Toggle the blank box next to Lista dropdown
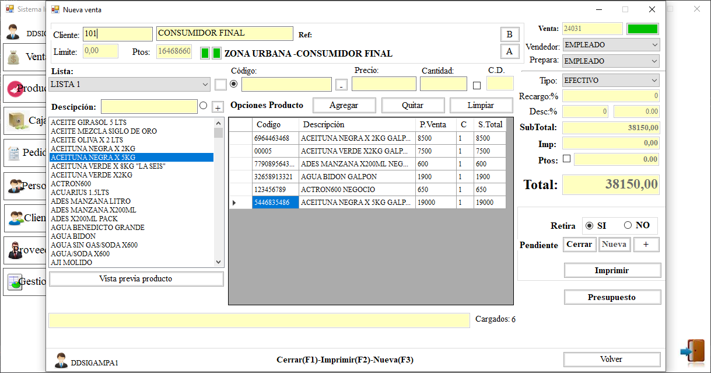The image size is (711, 373). tap(220, 85)
